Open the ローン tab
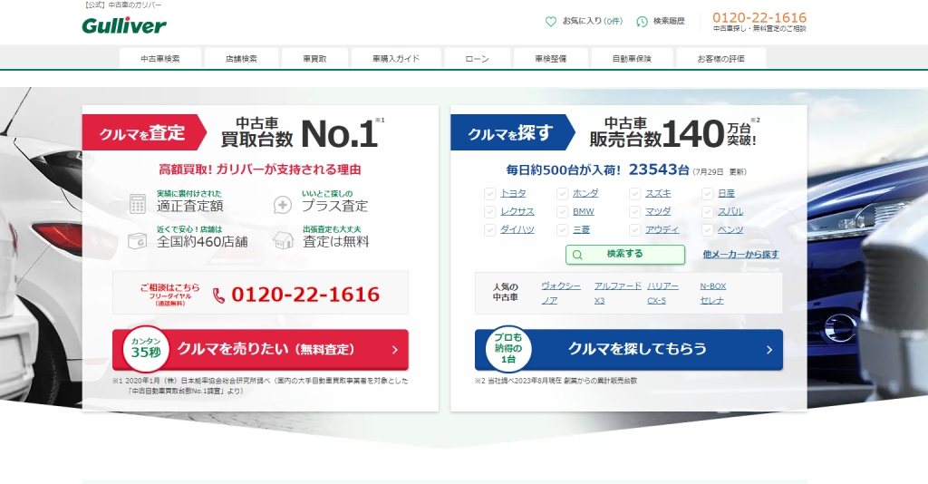928x484 pixels. point(477,59)
